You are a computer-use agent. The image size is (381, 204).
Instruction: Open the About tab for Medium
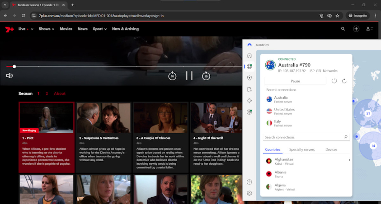pyautogui.click(x=60, y=94)
